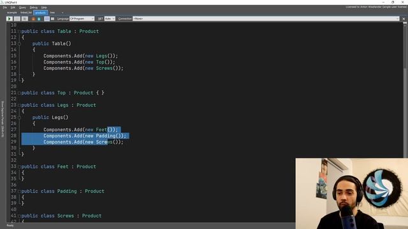Click the Pause button in the toolbar
408x229 pixels.
pyautogui.click(x=17, y=18)
